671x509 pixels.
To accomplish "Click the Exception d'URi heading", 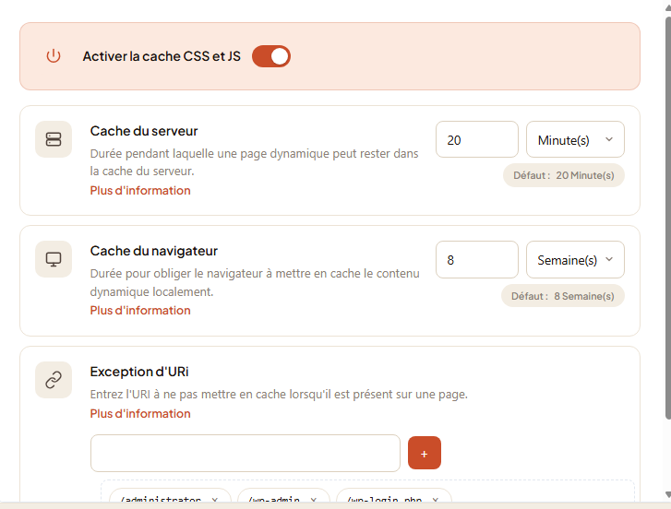I will [139, 372].
